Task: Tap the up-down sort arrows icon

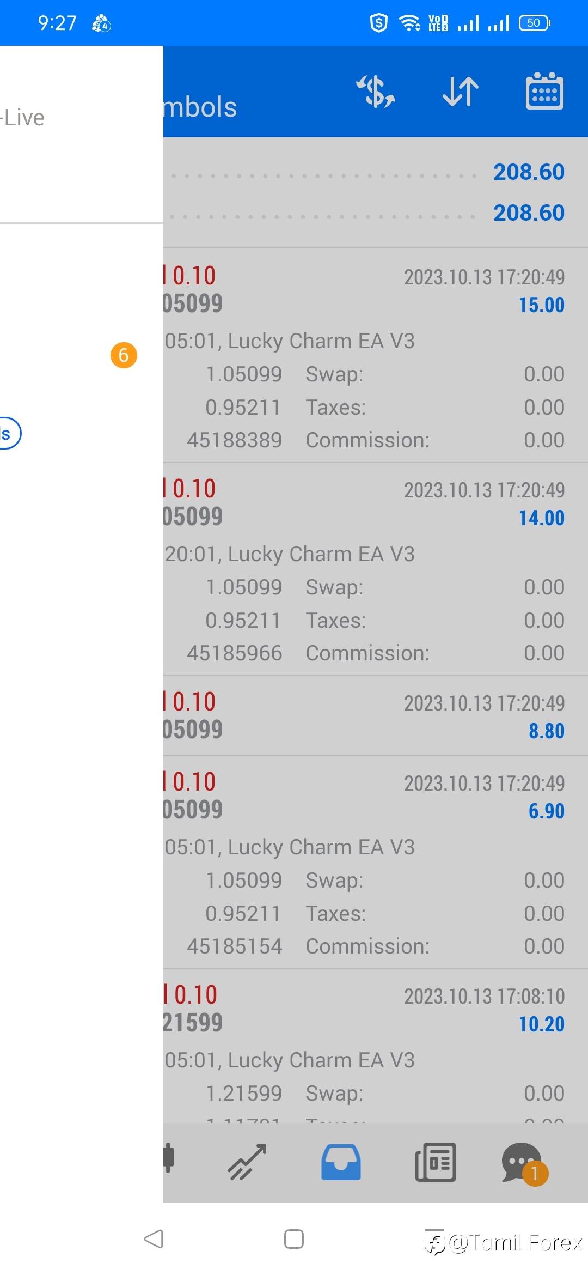Action: [460, 92]
